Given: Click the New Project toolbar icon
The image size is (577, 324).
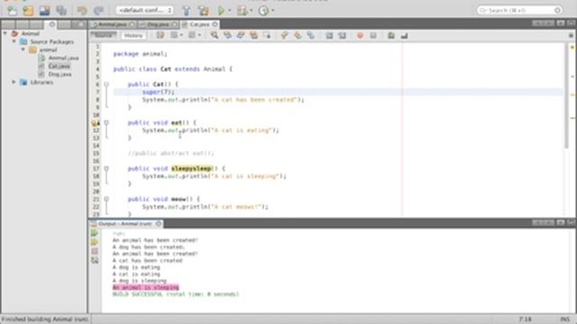Looking at the screenshot, I should point(28,10).
